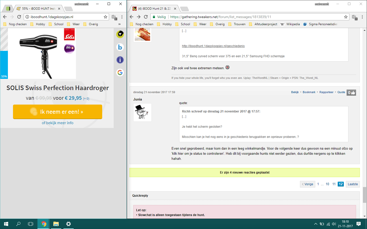This screenshot has height=229, width=367.
Task: Click Junia's avatar image
Action: pyautogui.click(x=142, y=112)
